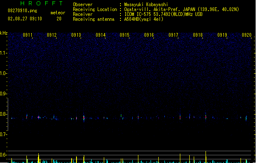Click the Receiver label
256x163 pixels.
83,14
